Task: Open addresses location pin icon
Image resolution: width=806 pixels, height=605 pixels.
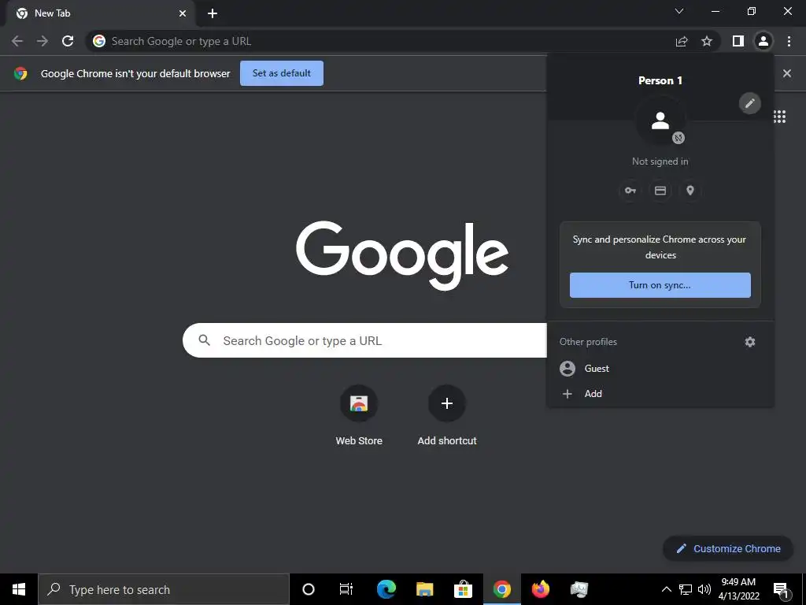Action: tap(690, 191)
